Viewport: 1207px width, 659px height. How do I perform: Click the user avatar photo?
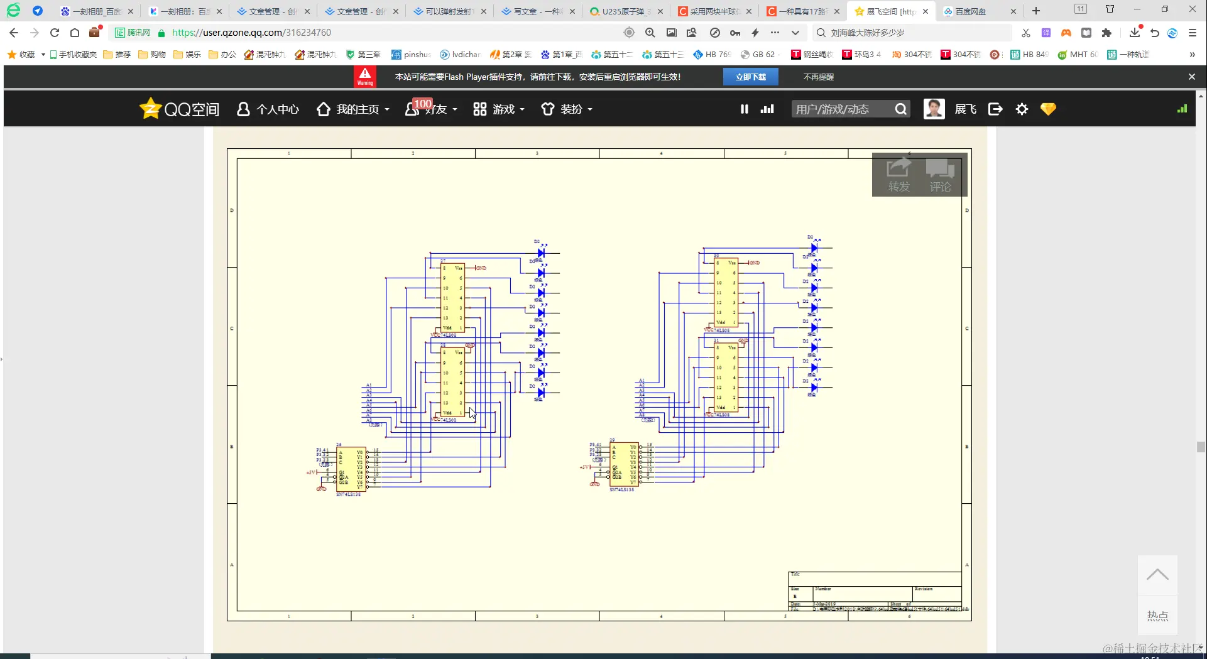934,109
